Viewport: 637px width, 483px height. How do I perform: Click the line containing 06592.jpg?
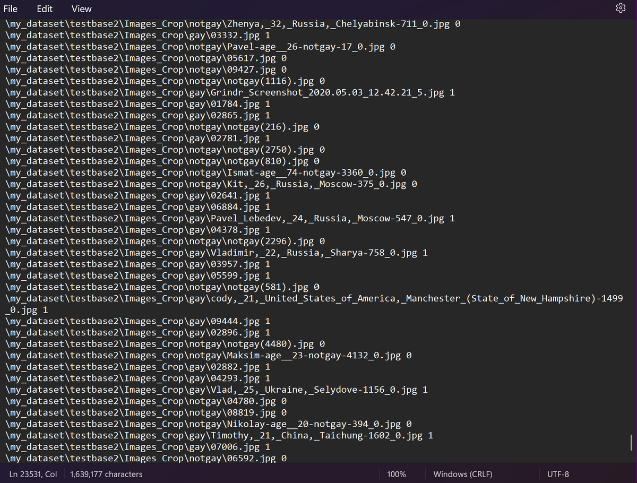coord(146,458)
